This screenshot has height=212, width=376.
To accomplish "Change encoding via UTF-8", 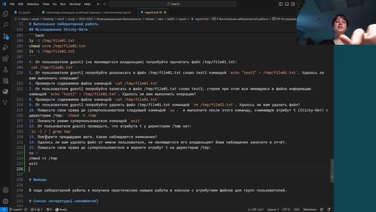I will [286, 210].
